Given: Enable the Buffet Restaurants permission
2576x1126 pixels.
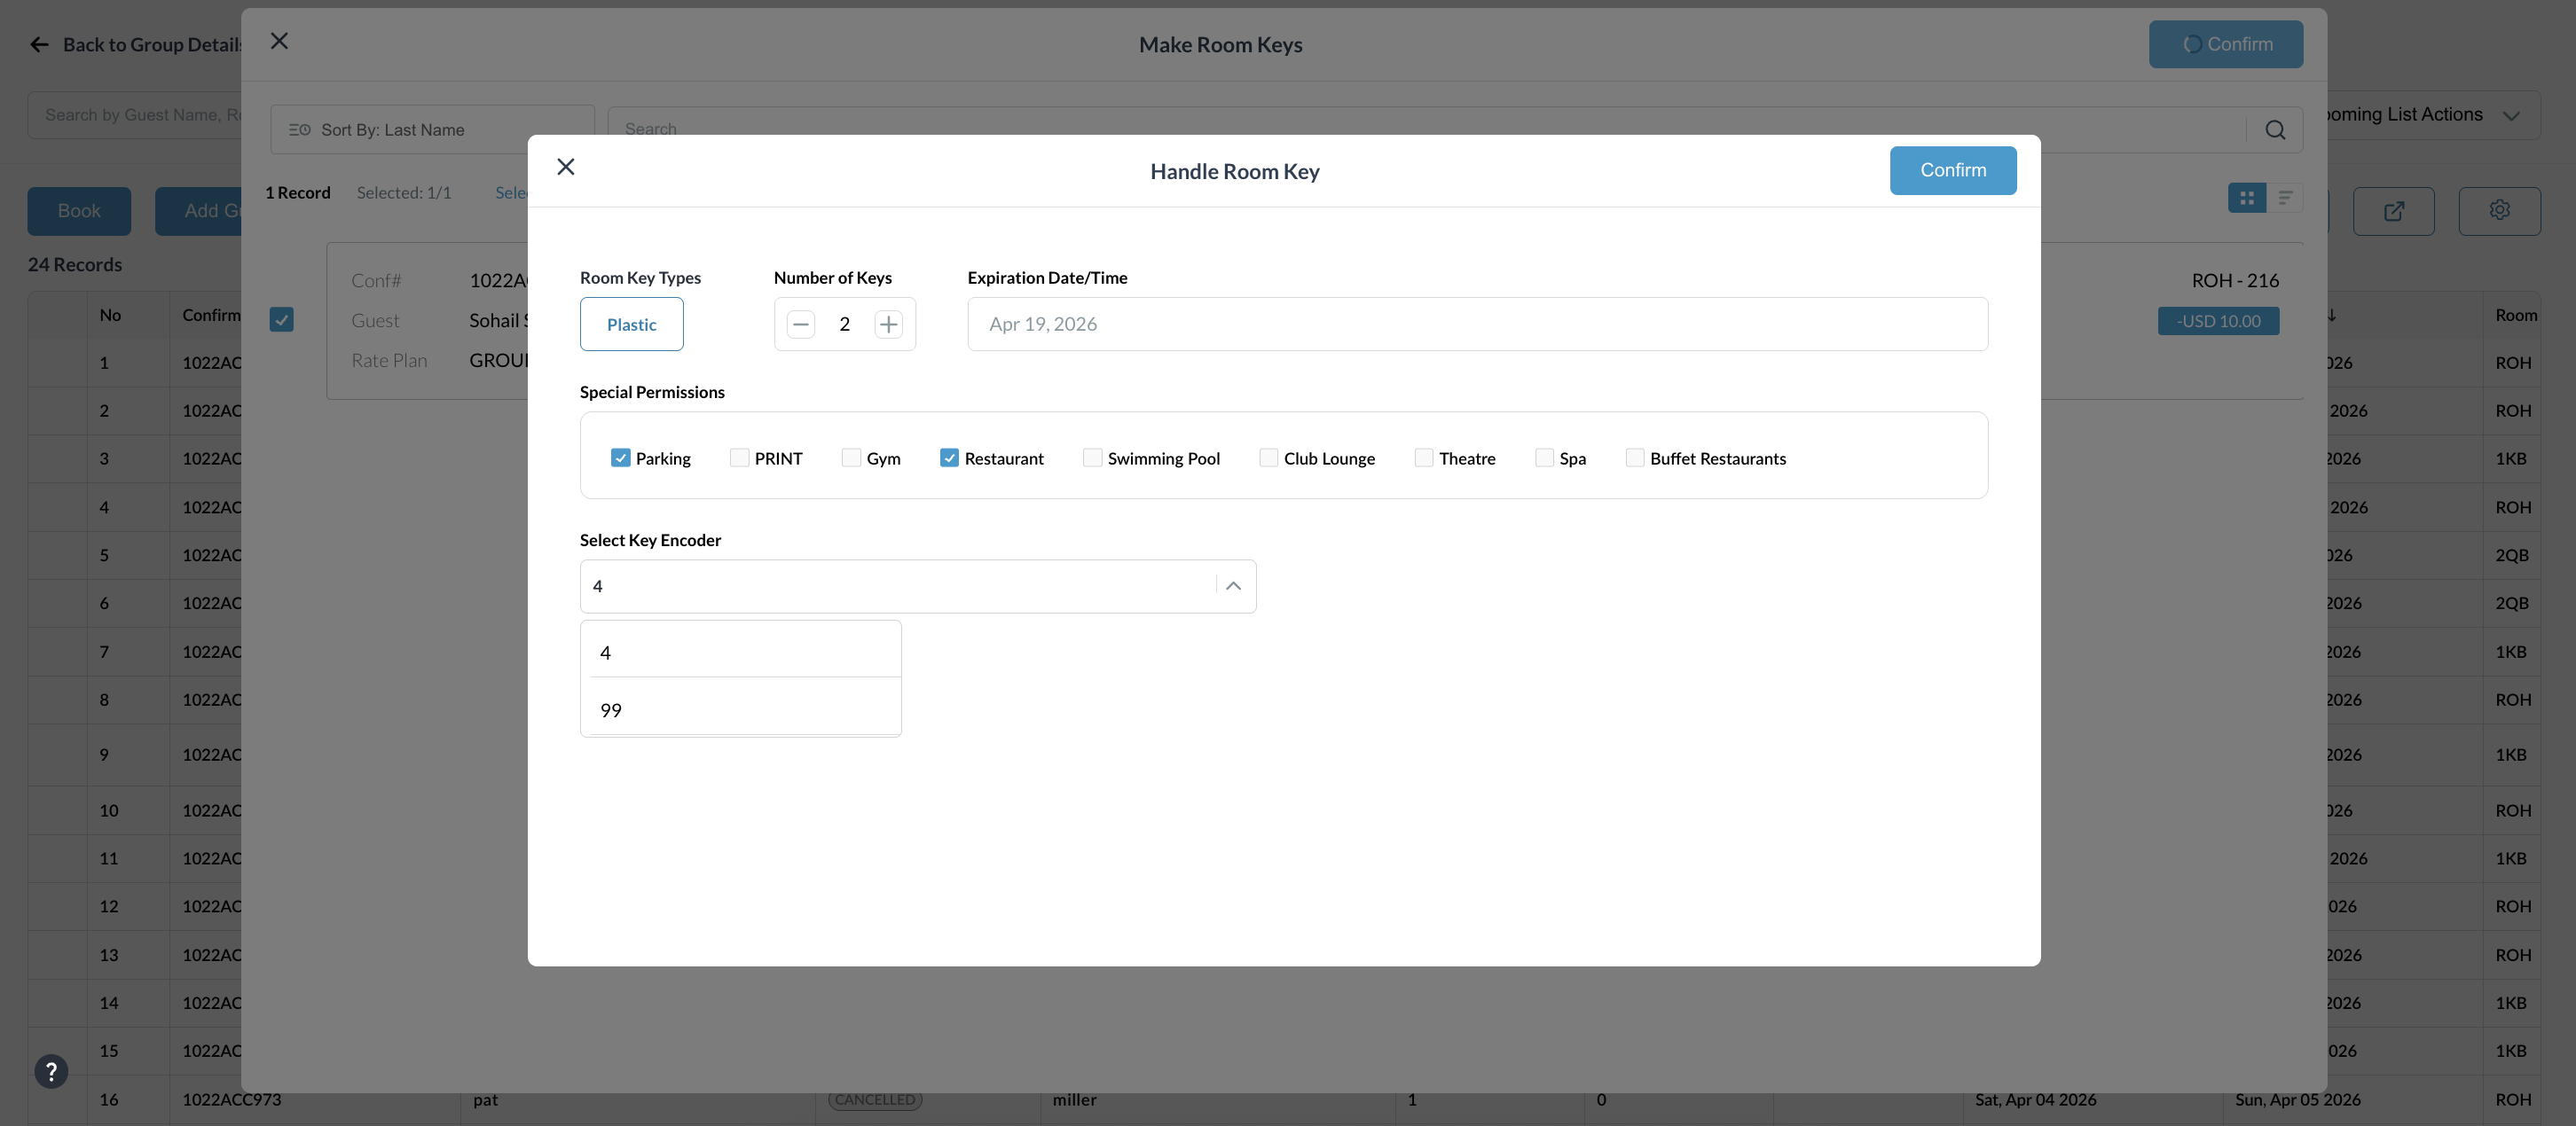Looking at the screenshot, I should [1634, 457].
